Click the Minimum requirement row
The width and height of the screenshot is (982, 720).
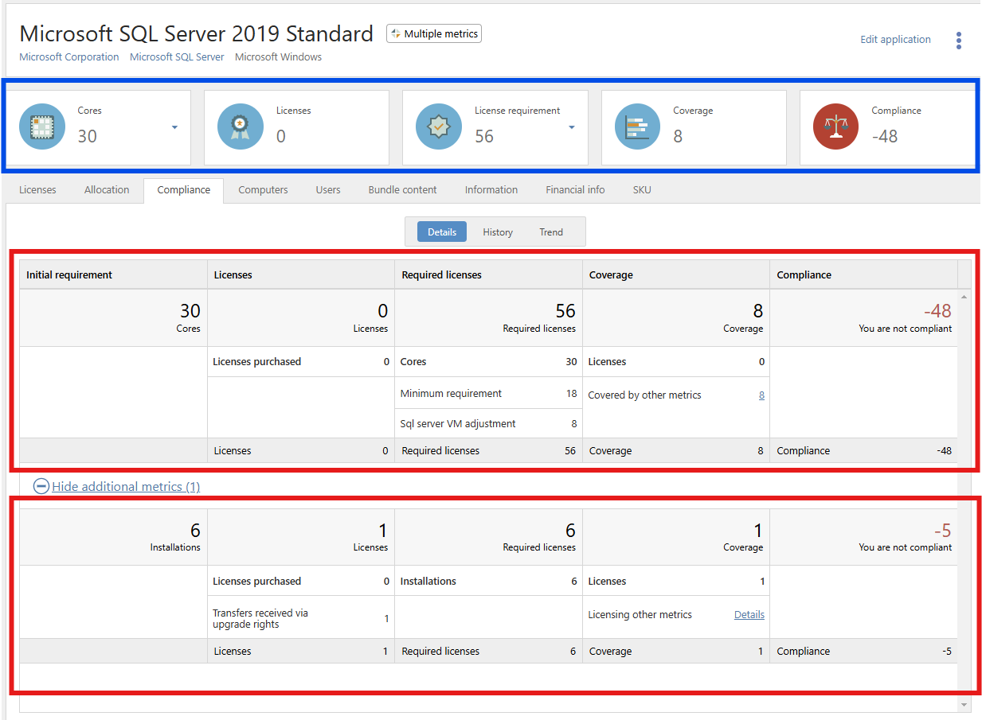coord(488,393)
